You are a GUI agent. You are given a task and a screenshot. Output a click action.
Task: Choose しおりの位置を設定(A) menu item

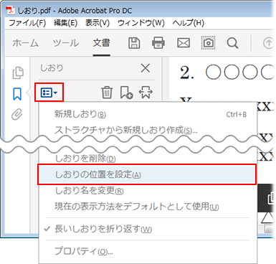coord(147,174)
